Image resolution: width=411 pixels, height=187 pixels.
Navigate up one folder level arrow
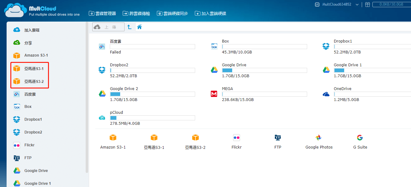[129, 27]
